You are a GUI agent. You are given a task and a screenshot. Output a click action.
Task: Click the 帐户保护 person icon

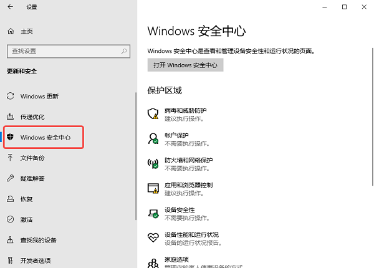click(153, 138)
